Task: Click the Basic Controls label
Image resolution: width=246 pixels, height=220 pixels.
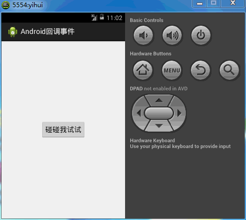Action: pyautogui.click(x=147, y=20)
